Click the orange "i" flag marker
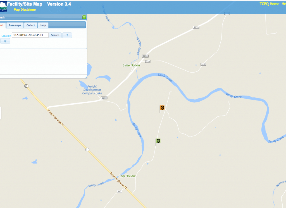Screen dimensions: 286x208 [x=162, y=108]
